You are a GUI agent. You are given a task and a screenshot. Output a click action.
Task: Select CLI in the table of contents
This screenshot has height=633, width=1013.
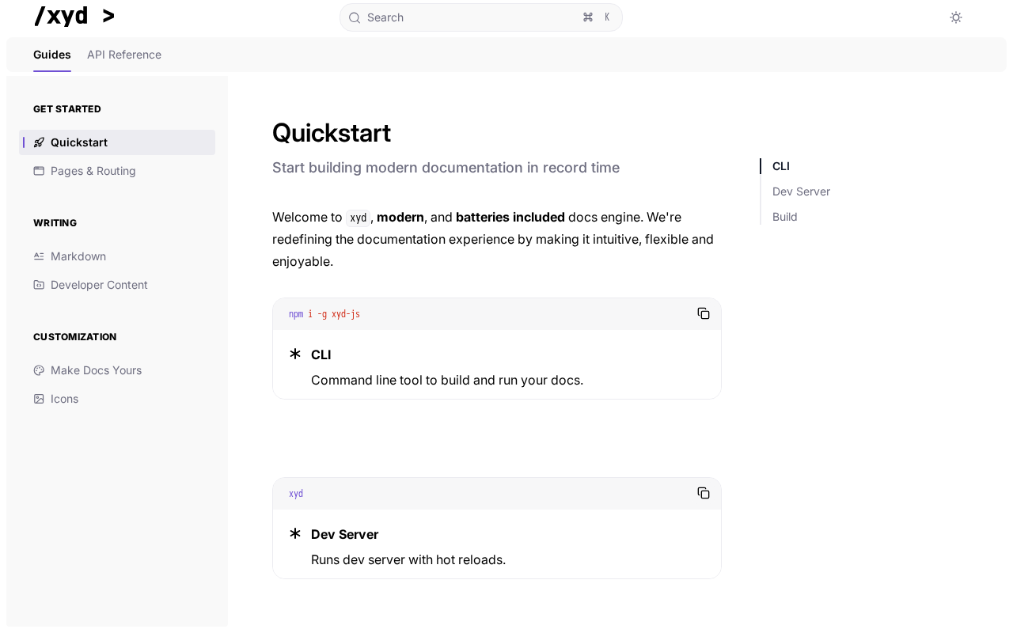[x=781, y=166]
